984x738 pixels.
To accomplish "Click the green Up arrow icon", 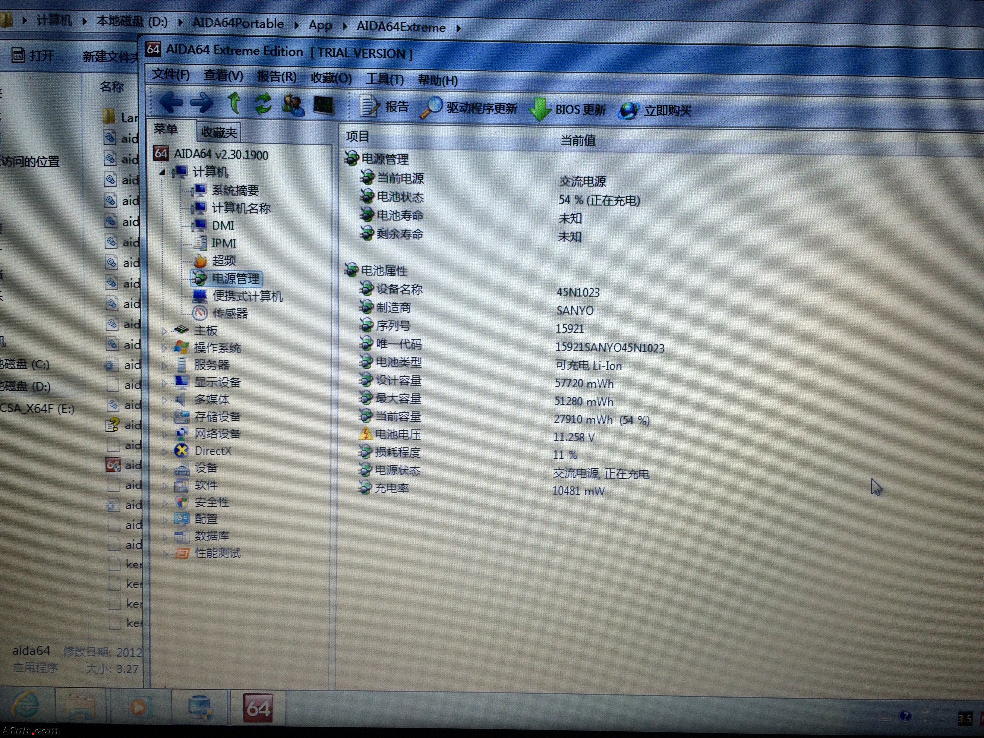I will tap(235, 103).
